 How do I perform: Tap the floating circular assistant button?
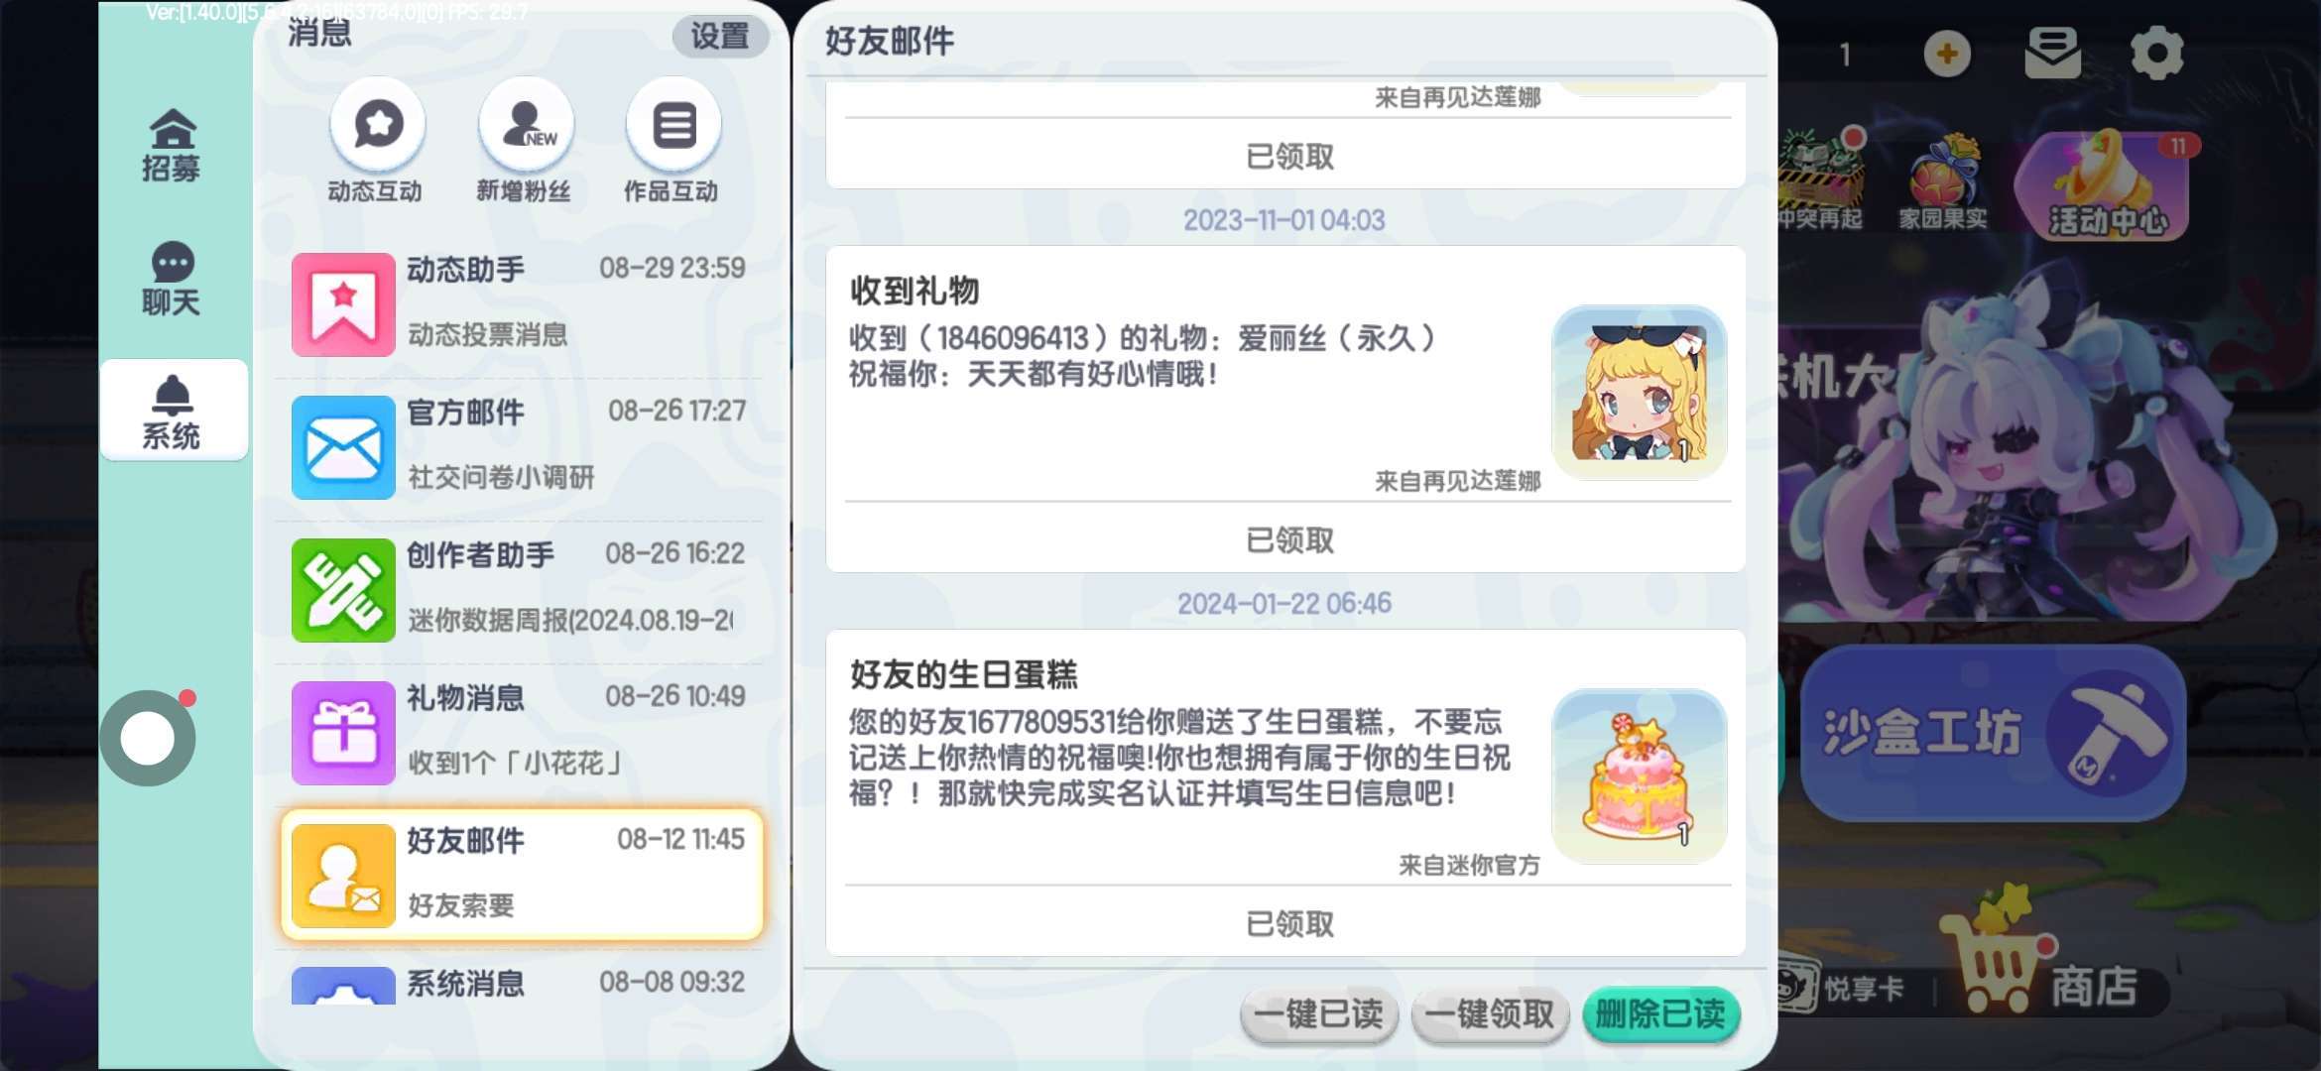coord(148,738)
